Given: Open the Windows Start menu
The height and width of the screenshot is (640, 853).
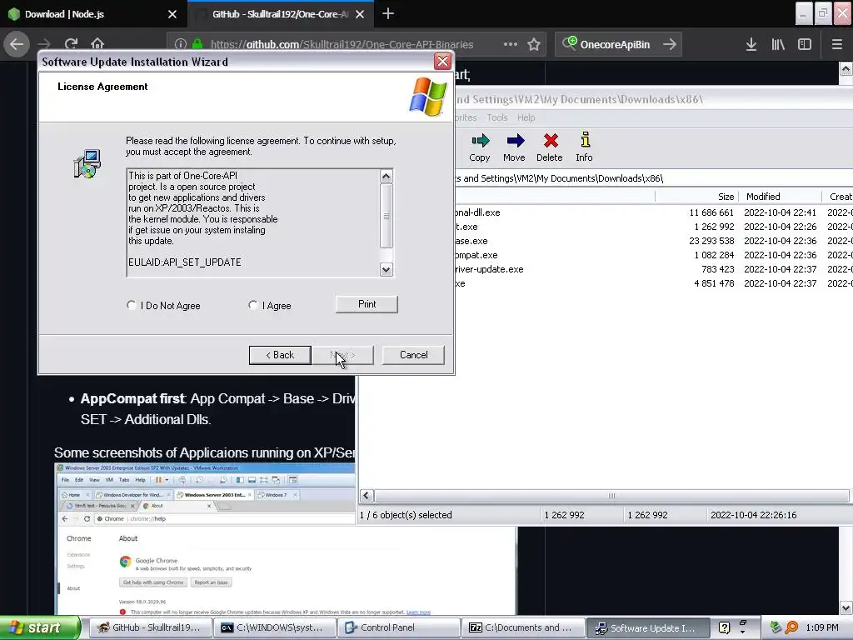Looking at the screenshot, I should tap(39, 627).
